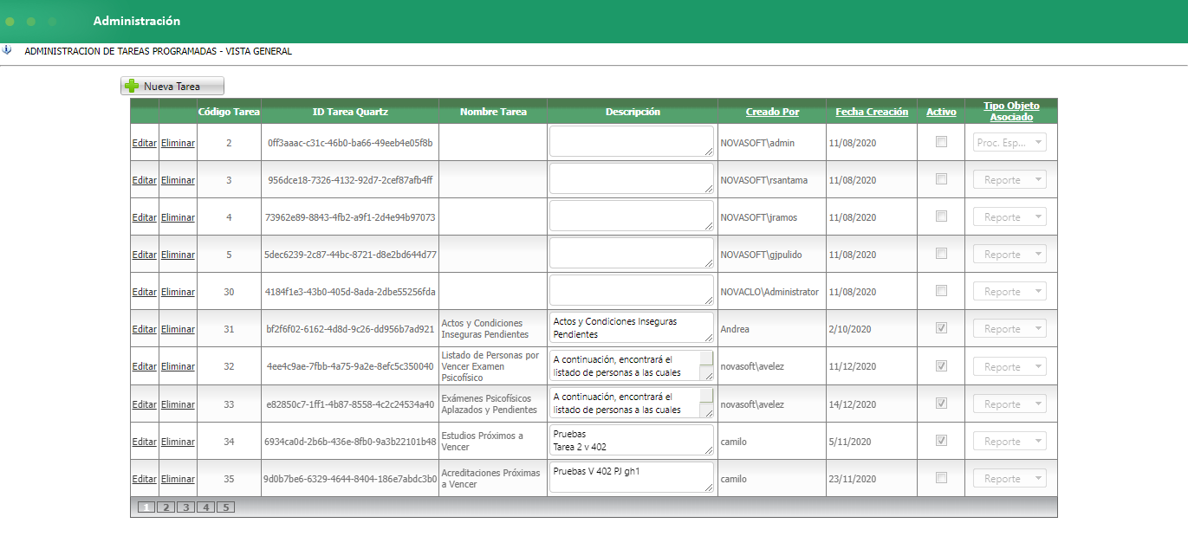Click description scrollbar for task code 33
The image size is (1188, 549).
pos(706,402)
